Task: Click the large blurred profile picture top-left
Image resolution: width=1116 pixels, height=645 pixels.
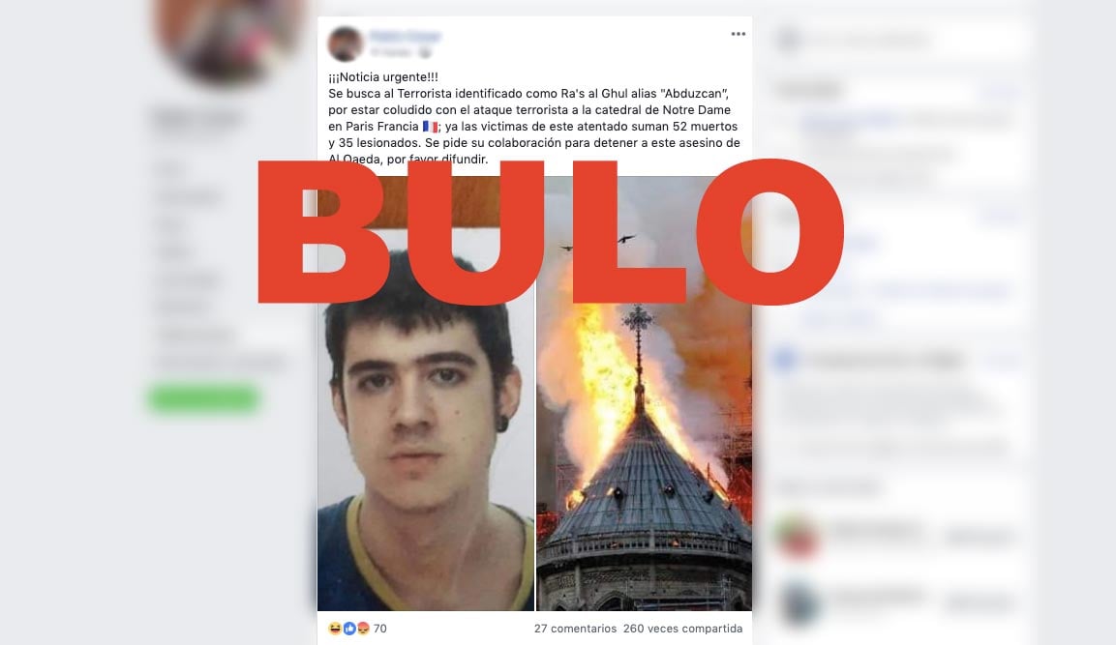Action: (x=228, y=39)
